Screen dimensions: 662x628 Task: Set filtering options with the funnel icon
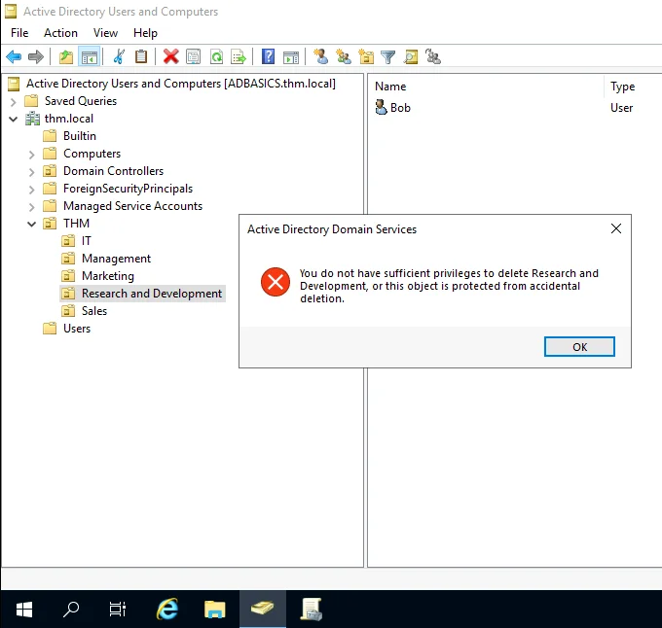[x=388, y=56]
